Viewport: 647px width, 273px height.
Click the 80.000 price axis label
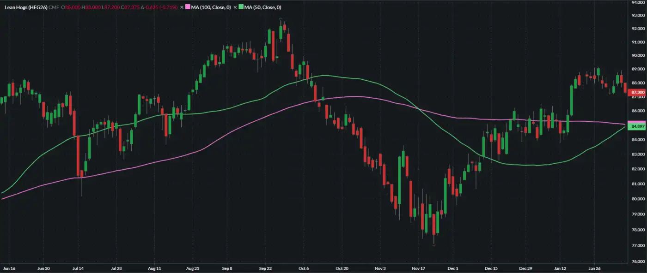pos(638,199)
